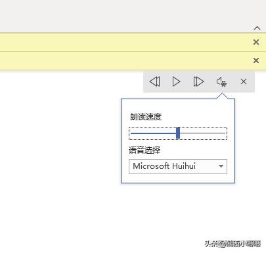Click the 朗读速度 label

pos(146,117)
